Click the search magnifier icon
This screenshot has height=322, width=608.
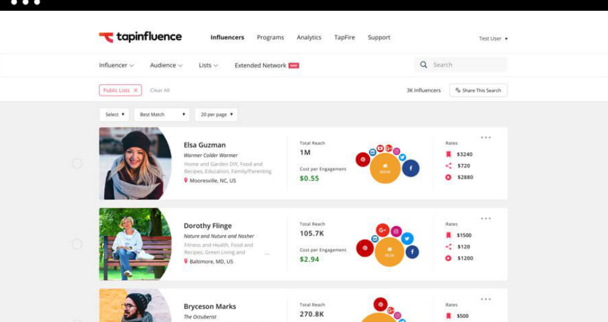coord(423,65)
